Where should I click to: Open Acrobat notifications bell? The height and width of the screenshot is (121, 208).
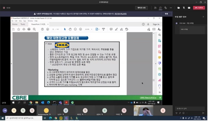click(148, 24)
